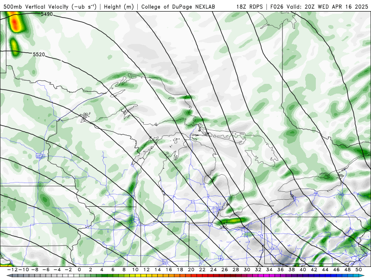Click the 30 value on the color scale

tap(247, 270)
